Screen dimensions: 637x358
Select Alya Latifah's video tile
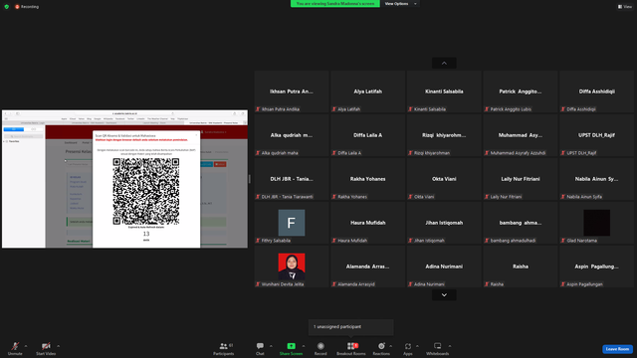pos(367,91)
